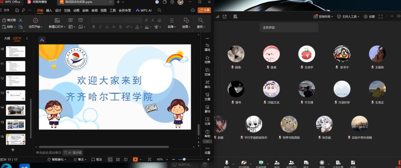The width and height of the screenshot is (401, 168).
Task: Switch to the 大纲 (Outline) pane tab
Action: [7, 39]
